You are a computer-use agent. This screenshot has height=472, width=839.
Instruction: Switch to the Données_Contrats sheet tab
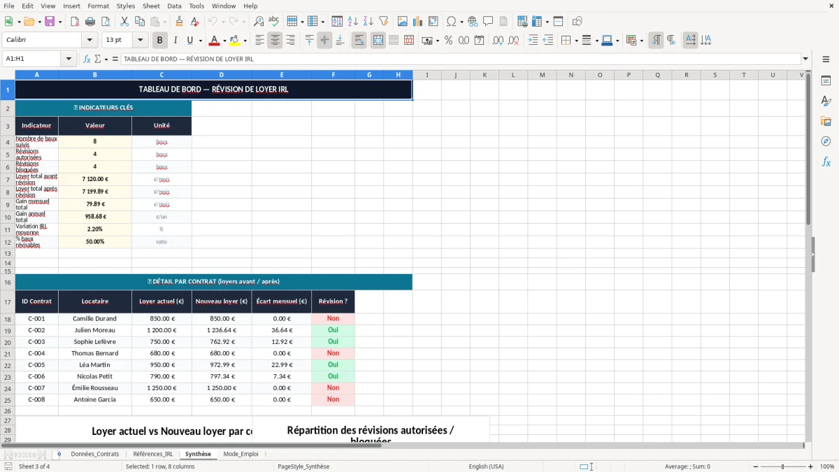(95, 454)
